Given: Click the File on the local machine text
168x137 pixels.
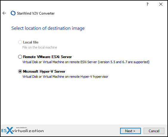Looking at the screenshot, I should [x=40, y=47].
